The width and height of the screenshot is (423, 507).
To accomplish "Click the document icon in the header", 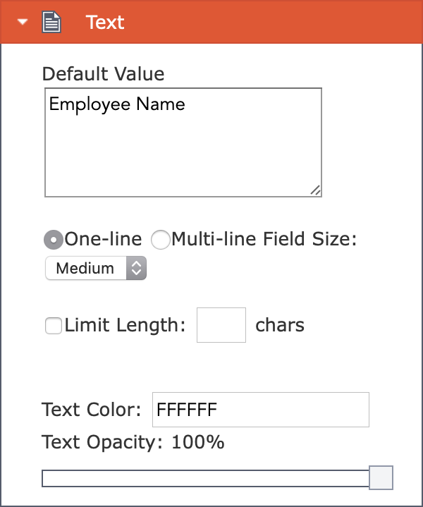I will coord(51,22).
